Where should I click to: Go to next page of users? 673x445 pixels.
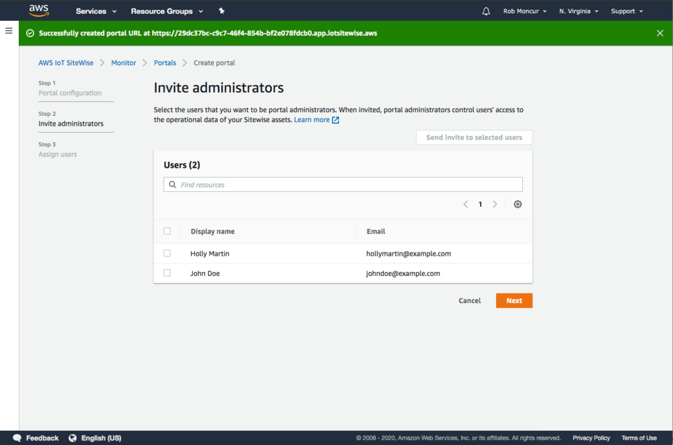coord(495,205)
